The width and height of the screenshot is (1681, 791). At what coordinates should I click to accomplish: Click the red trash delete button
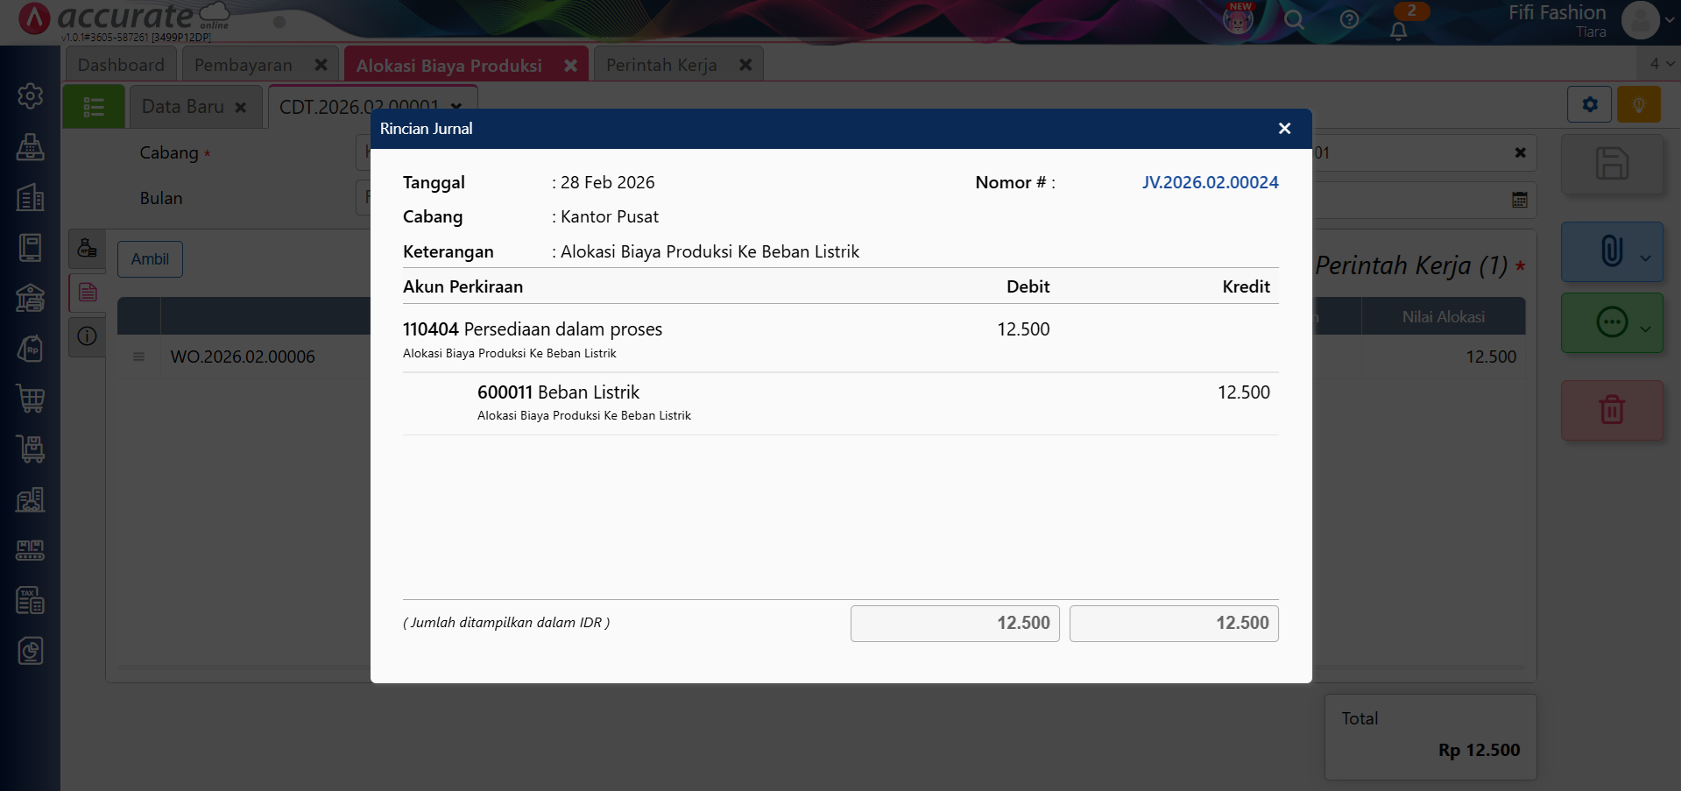coord(1611,410)
